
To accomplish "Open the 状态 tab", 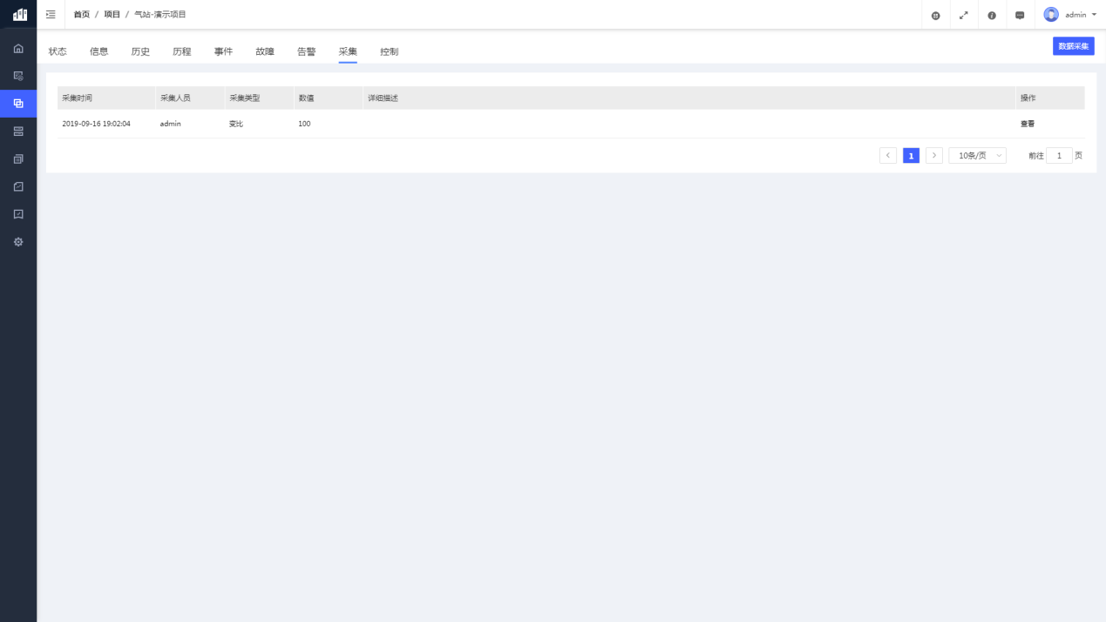I will click(x=58, y=51).
